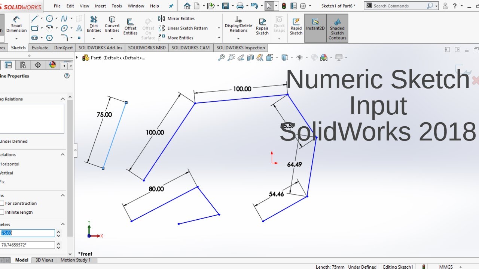Open the File menu
479x269 pixels.
pyautogui.click(x=57, y=6)
